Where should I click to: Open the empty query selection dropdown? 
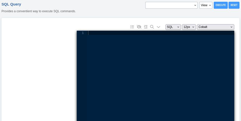pos(171,5)
